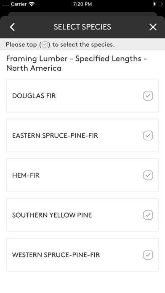Enable the Western Spruce-Pine-Fir checkbox
The height and width of the screenshot is (293, 165).
(148, 255)
